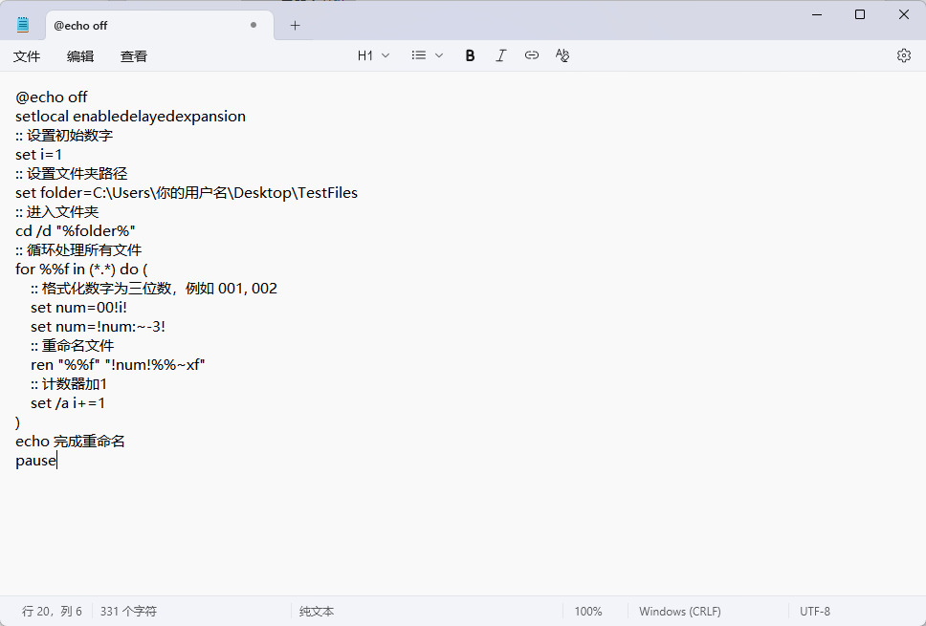Close the tab via its unsaved dot
This screenshot has width=926, height=626.
(254, 26)
